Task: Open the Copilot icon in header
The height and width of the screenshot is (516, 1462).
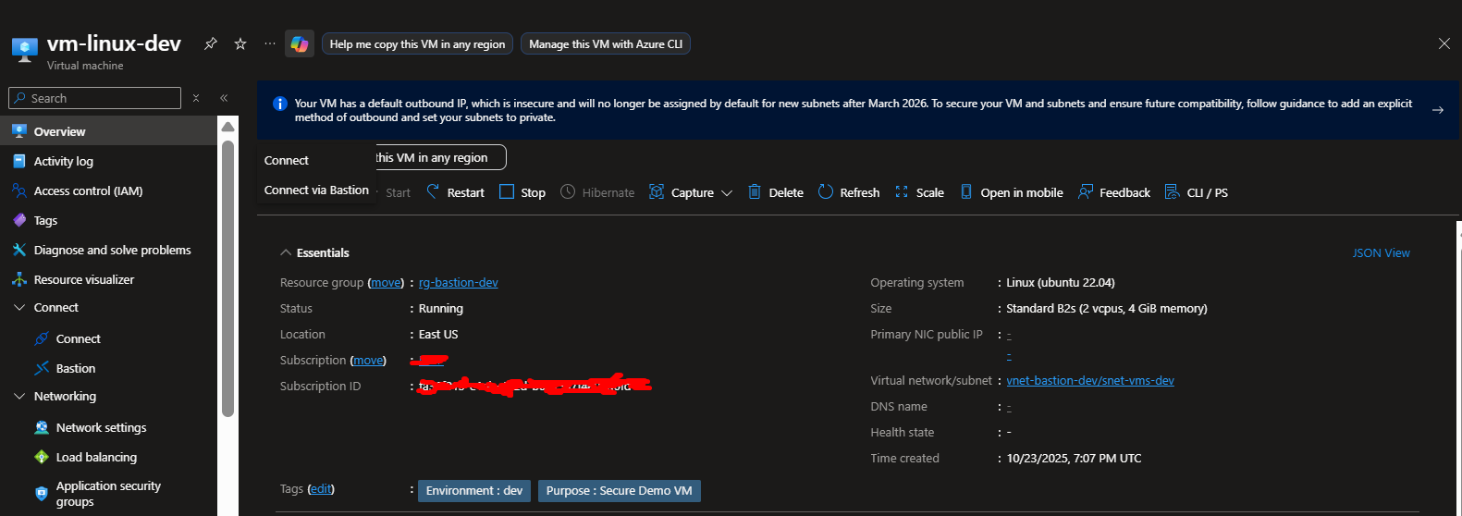Action: pyautogui.click(x=299, y=43)
